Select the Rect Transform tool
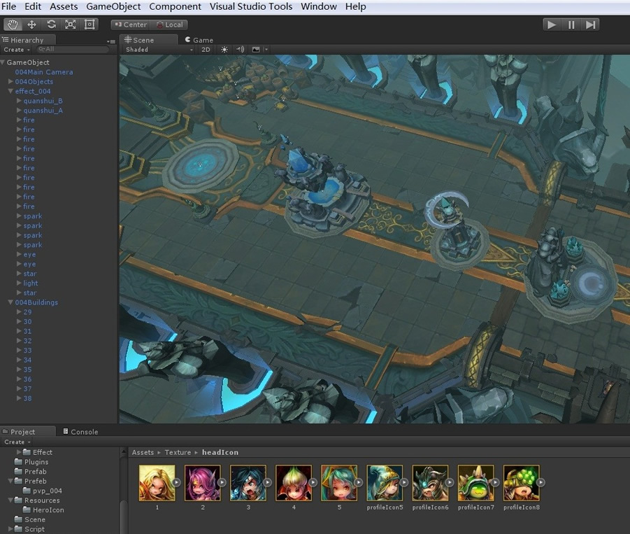This screenshot has width=630, height=534. pyautogui.click(x=90, y=24)
